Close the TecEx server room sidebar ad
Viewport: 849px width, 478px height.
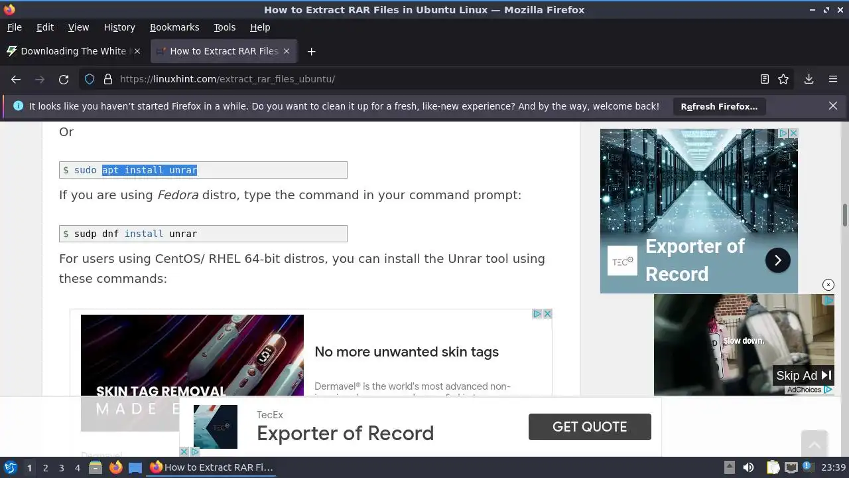coord(793,133)
